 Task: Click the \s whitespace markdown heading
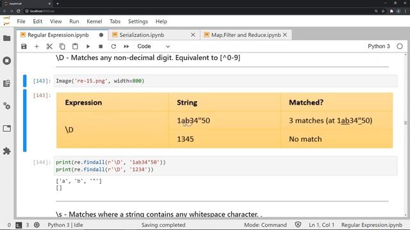pos(159,214)
